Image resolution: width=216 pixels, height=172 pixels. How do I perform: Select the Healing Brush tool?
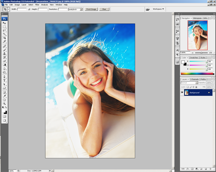coord(4,46)
